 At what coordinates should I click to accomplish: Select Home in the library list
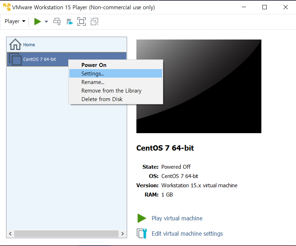pos(66,45)
